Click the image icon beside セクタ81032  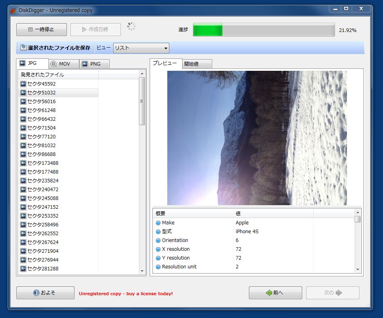pos(23,146)
